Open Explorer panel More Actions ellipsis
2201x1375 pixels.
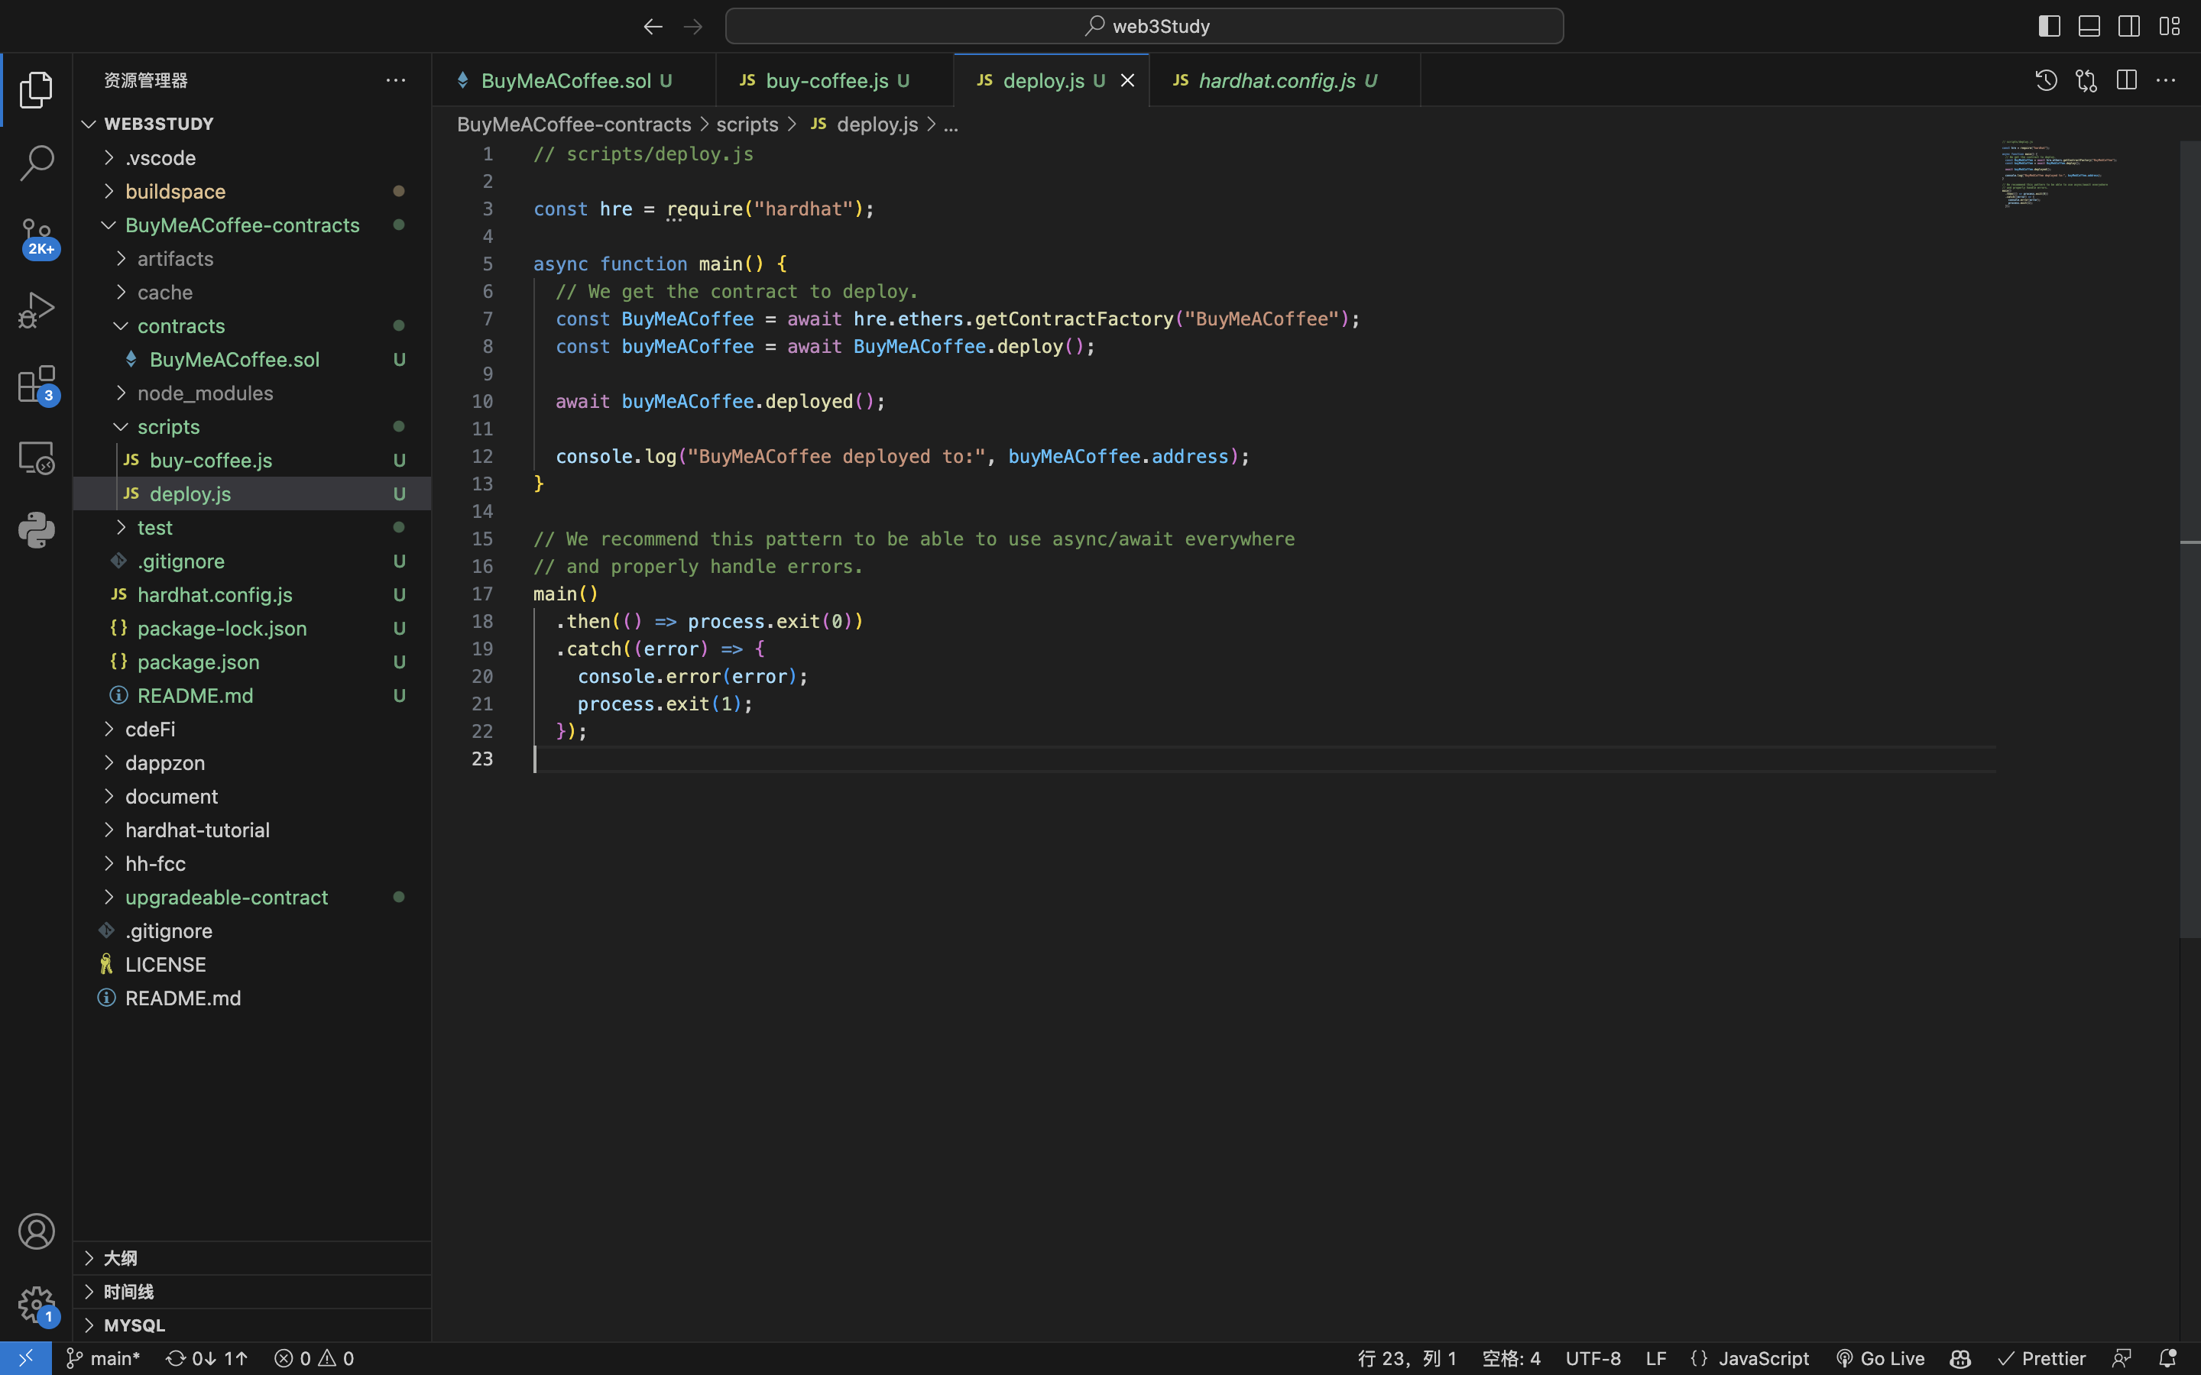[x=396, y=80]
